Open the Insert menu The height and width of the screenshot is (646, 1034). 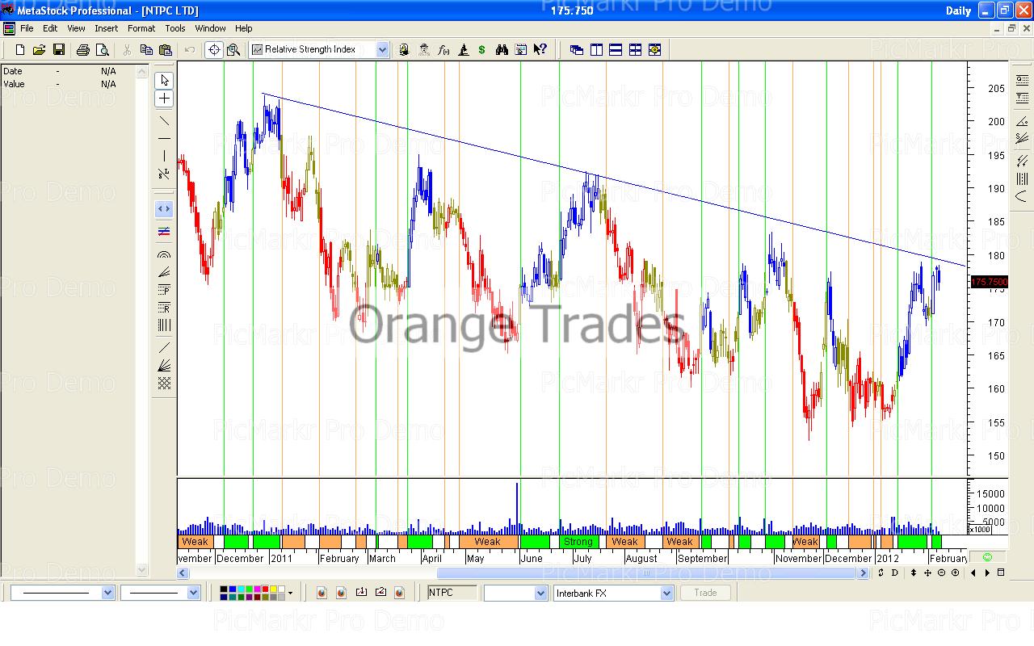pyautogui.click(x=106, y=28)
